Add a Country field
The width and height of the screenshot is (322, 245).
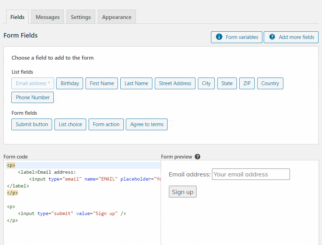click(x=270, y=83)
